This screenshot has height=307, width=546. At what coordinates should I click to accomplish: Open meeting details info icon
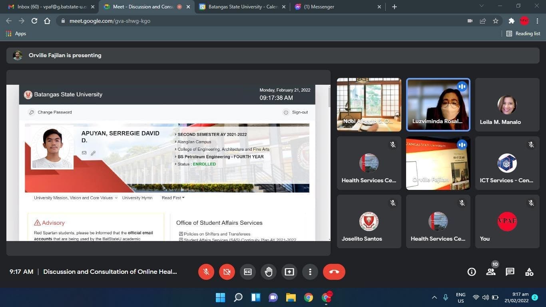[x=472, y=272]
